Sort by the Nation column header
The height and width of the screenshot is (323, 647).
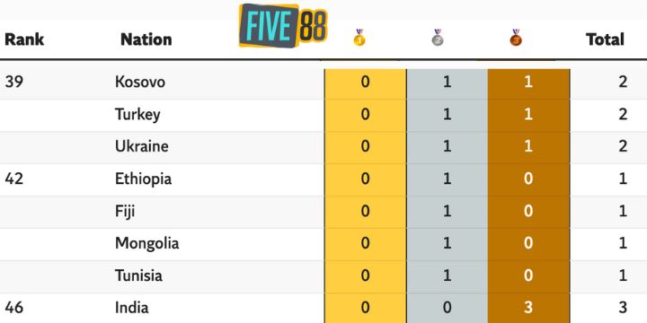[x=146, y=39]
